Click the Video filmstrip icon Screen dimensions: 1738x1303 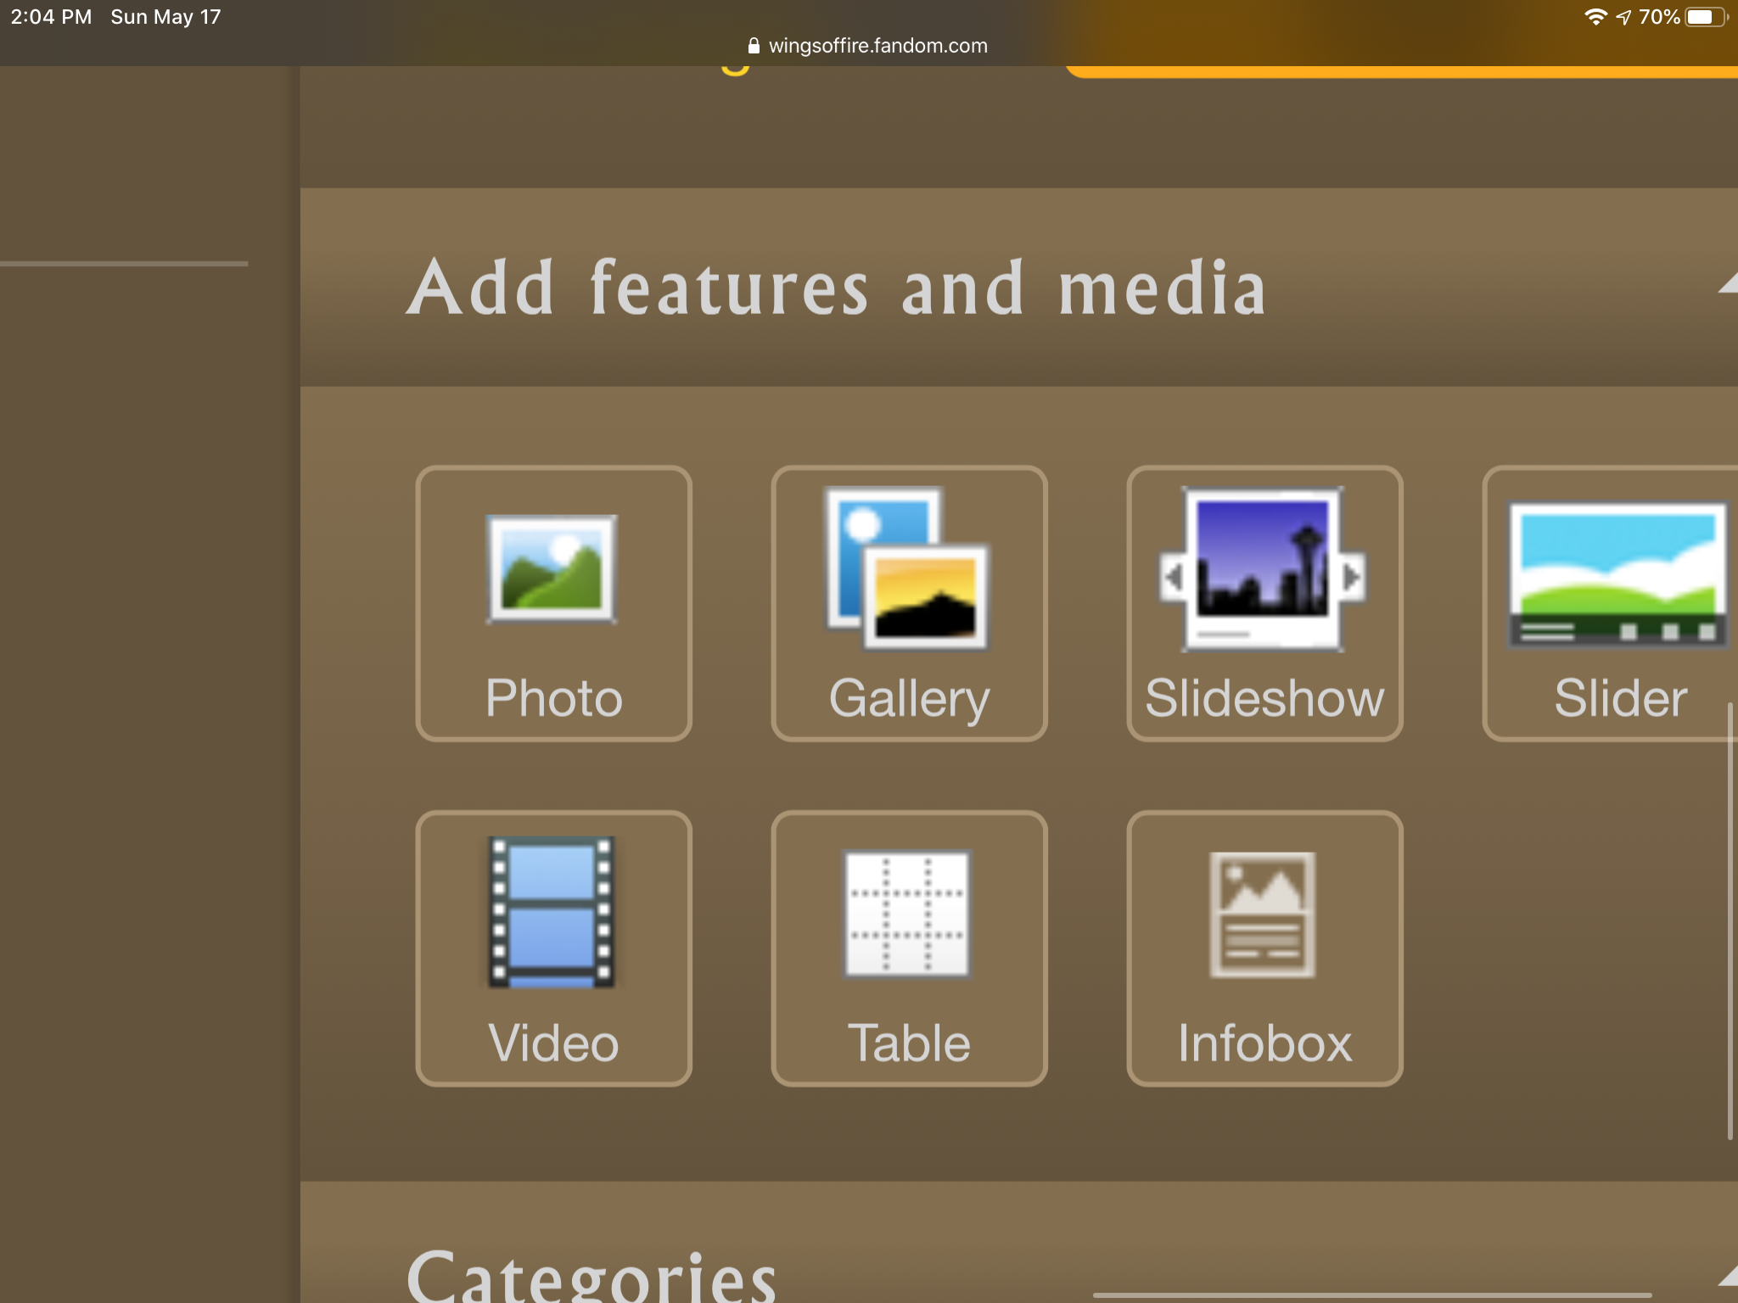tap(552, 912)
